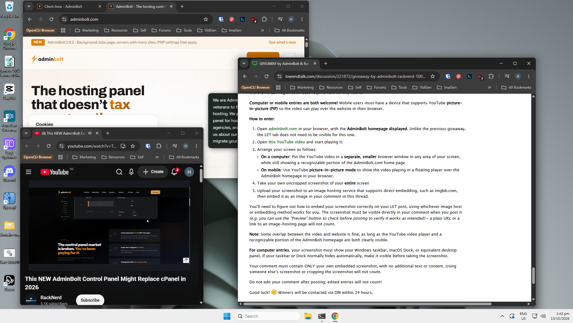Click lowendtalk vertical scrollbar thumb
Viewport: 573px width, 323px height.
[533, 276]
